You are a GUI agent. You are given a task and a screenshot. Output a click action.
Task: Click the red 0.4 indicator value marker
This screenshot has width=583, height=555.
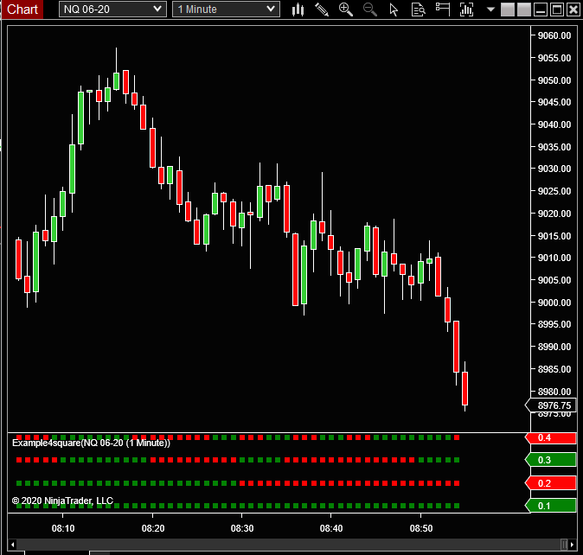(551, 438)
